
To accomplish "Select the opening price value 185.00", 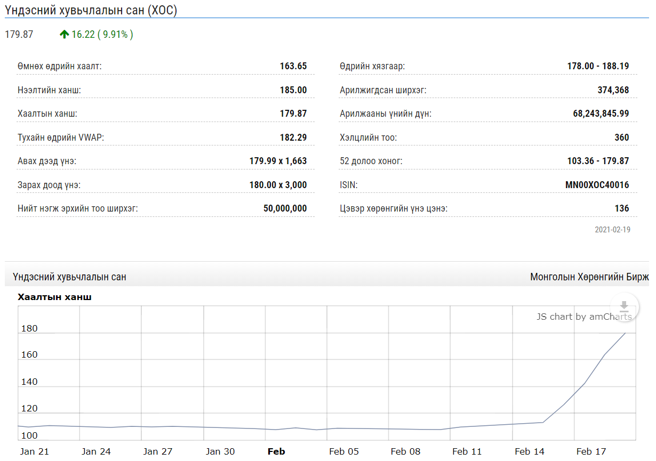I will pyautogui.click(x=293, y=90).
